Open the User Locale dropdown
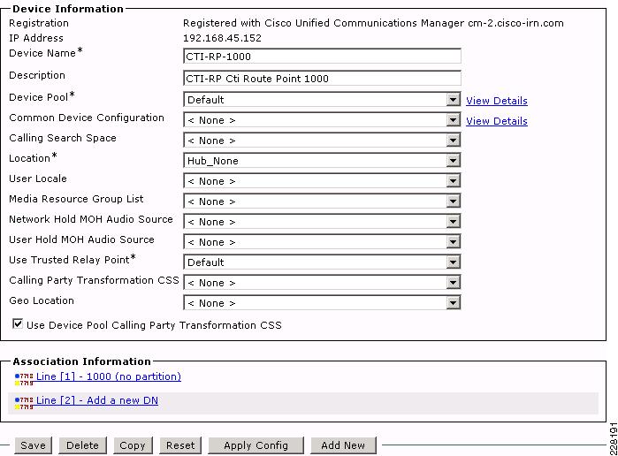618x456 pixels. point(322,181)
